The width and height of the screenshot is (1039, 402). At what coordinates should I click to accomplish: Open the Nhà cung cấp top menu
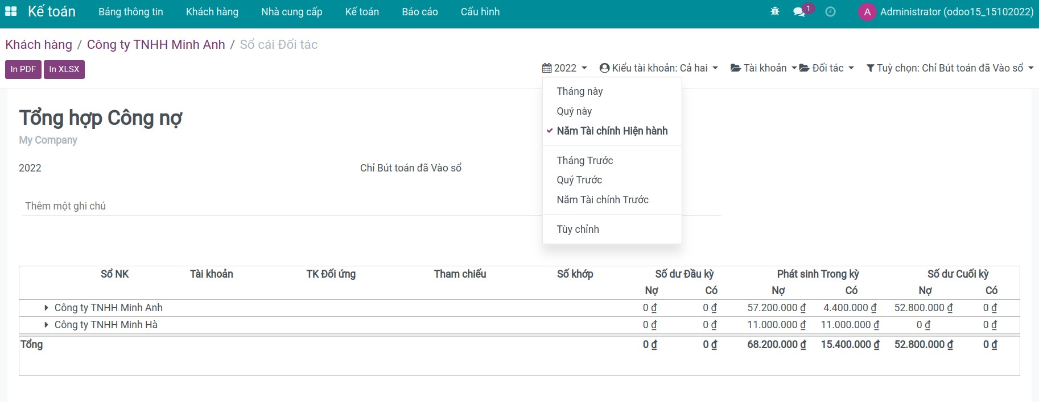coord(291,12)
